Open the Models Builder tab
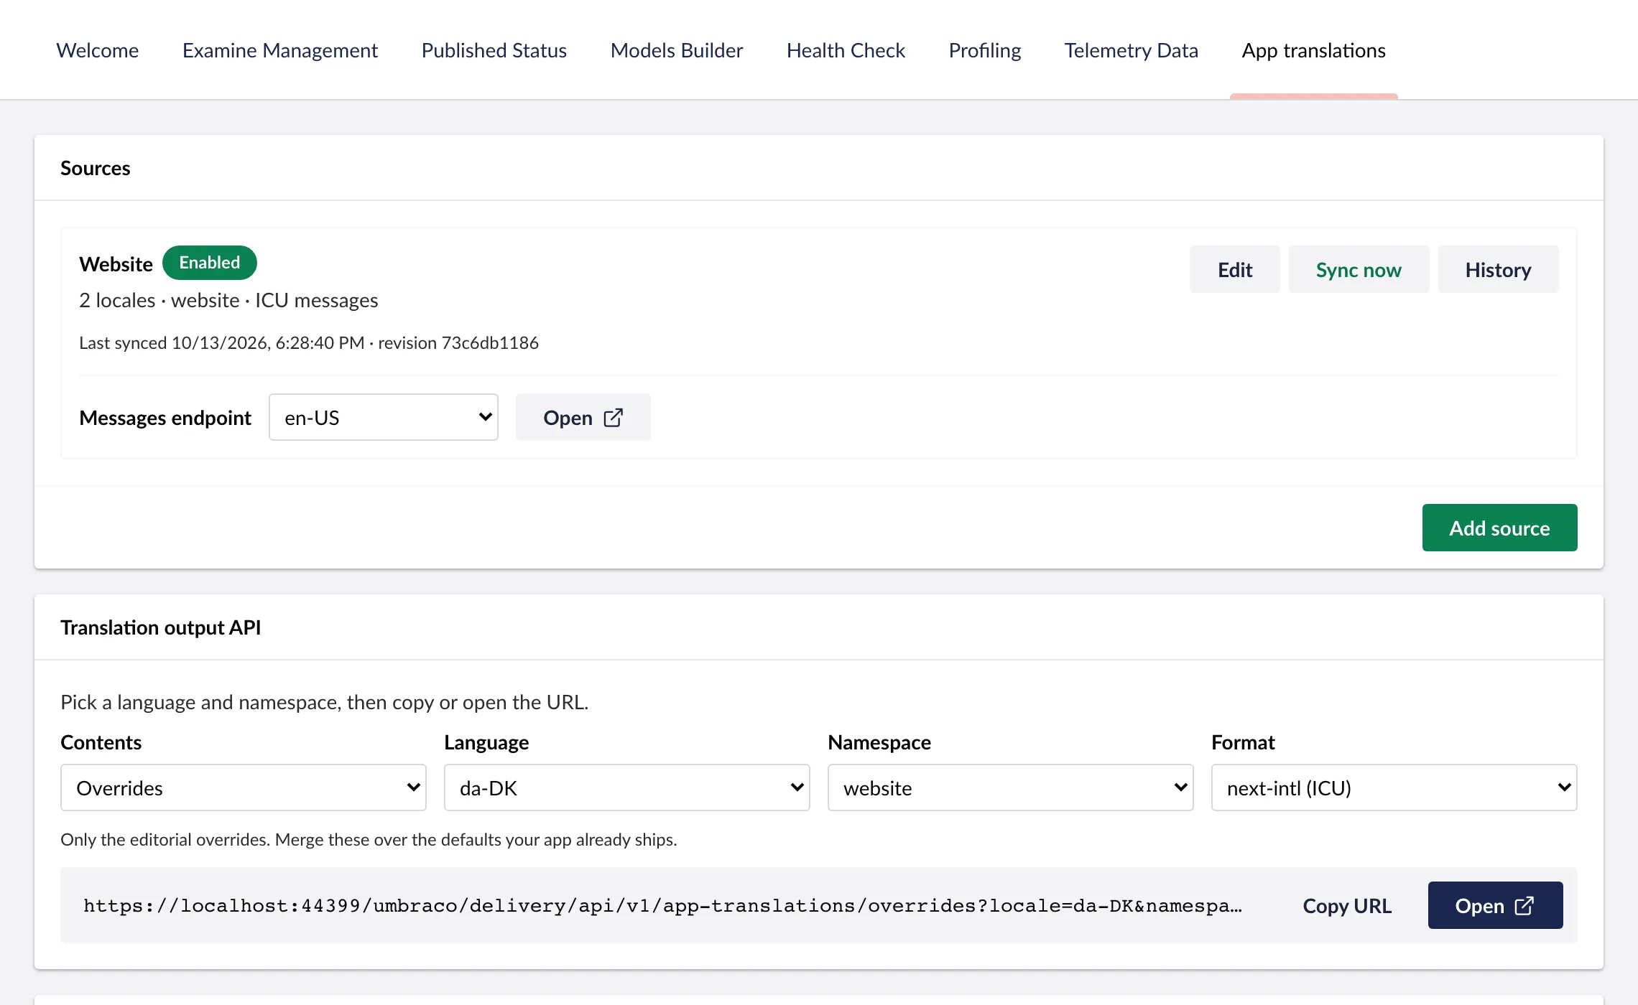1638x1005 pixels. 677,50
